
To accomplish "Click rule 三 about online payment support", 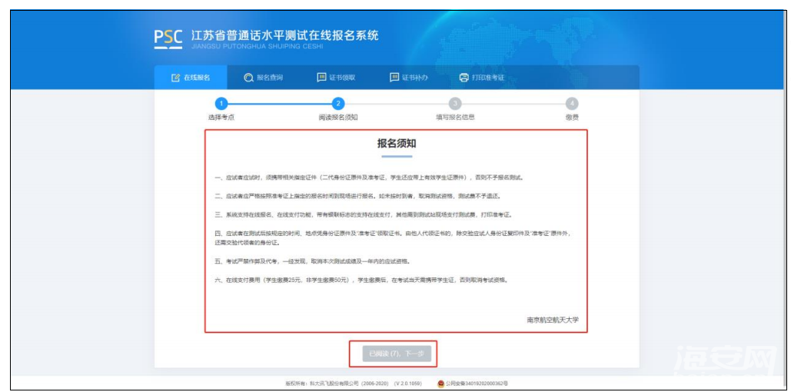I will [x=364, y=215].
